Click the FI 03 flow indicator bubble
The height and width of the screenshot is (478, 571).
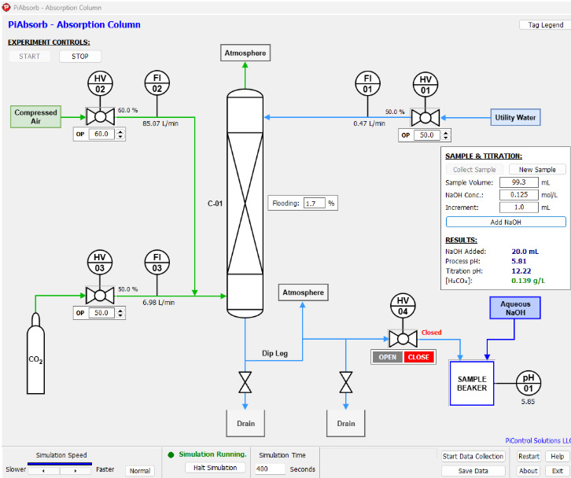157,263
